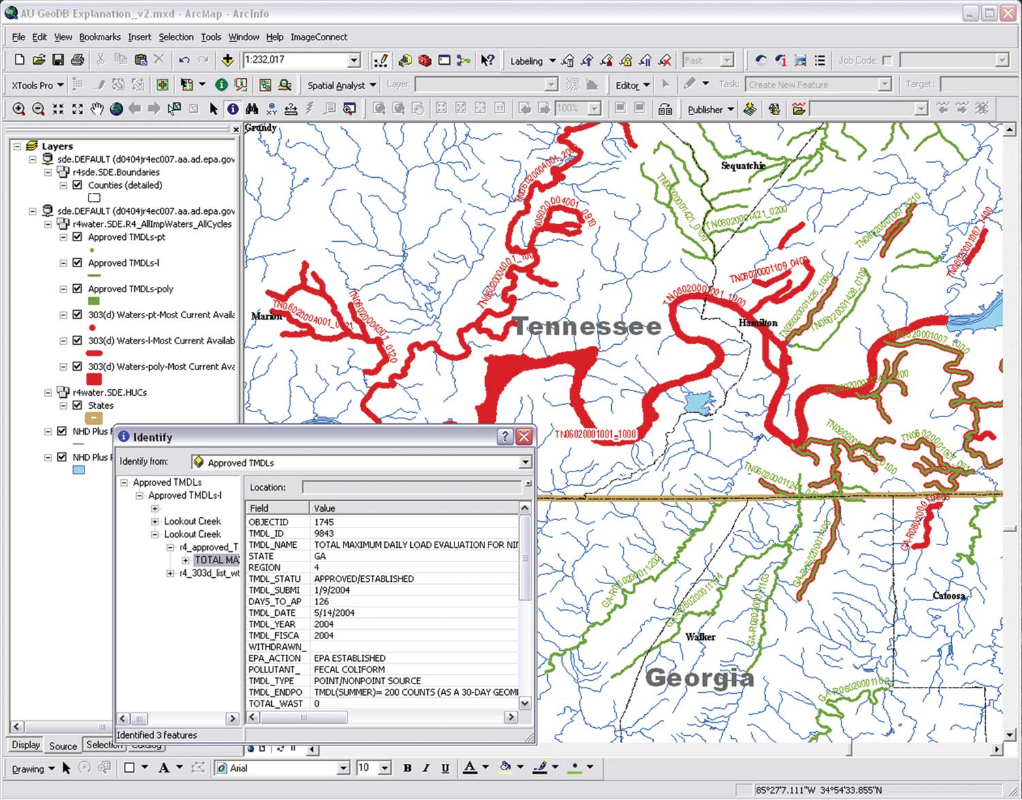
Task: Click the XTools Pro button
Action: (32, 84)
